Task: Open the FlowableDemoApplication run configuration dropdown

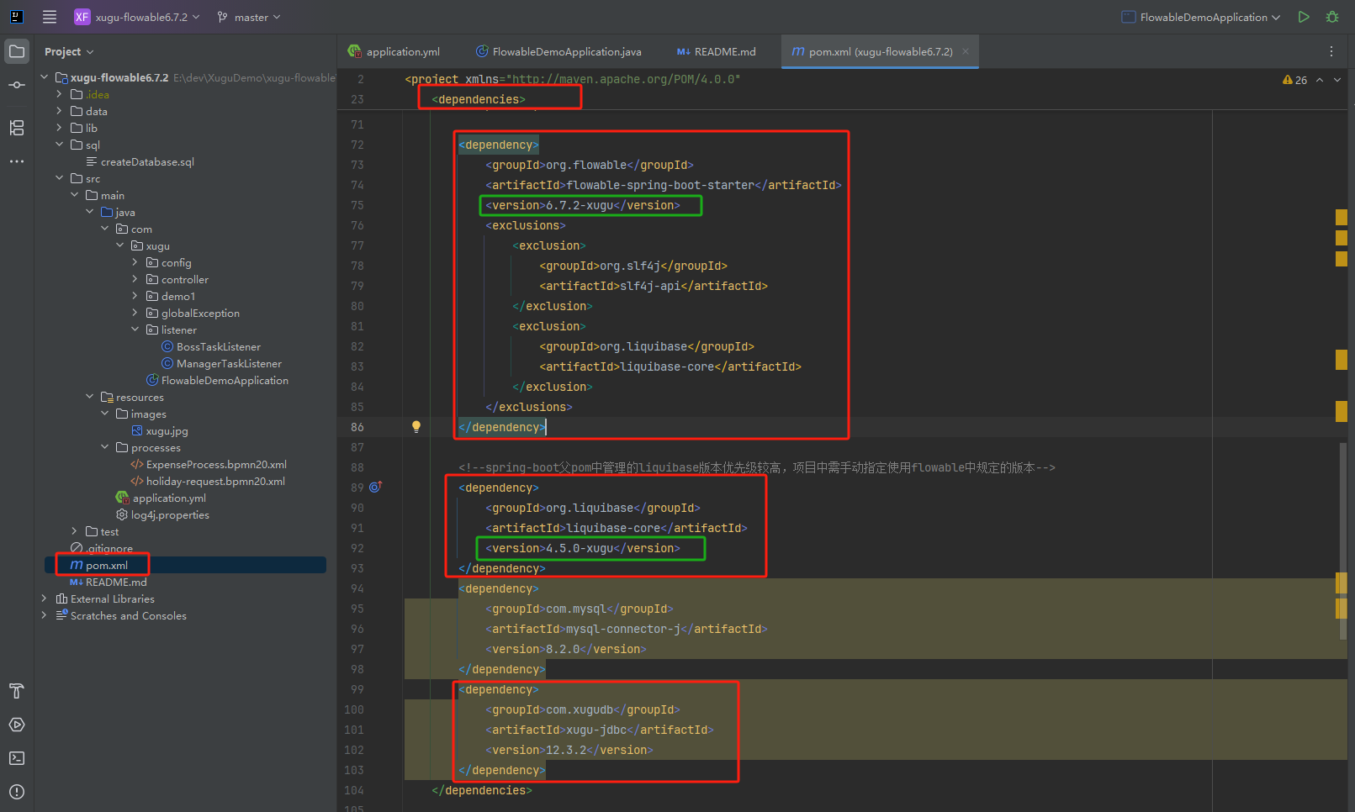Action: [1201, 17]
